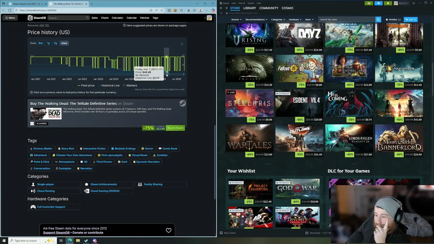The width and height of the screenshot is (434, 244).
Task: Open Fallout 76 sale capsule
Action: [299, 71]
